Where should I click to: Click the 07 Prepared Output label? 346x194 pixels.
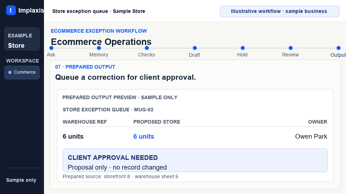tap(85, 67)
